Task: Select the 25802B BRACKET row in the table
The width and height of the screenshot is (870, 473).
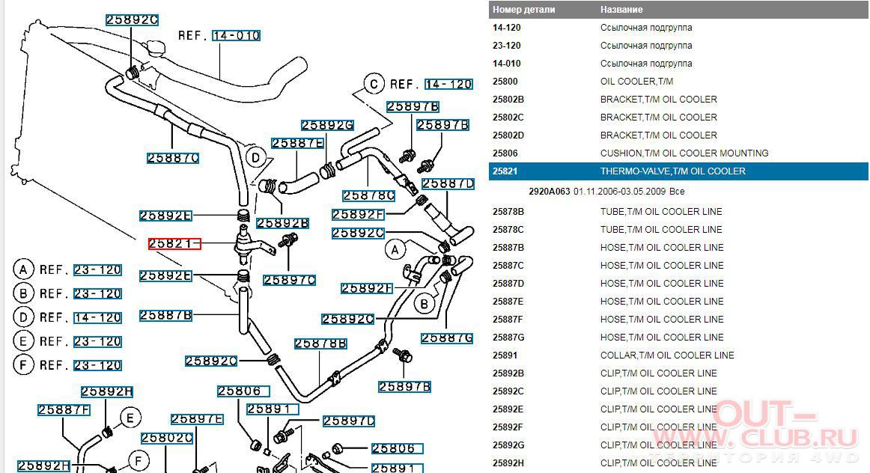Action: click(678, 100)
